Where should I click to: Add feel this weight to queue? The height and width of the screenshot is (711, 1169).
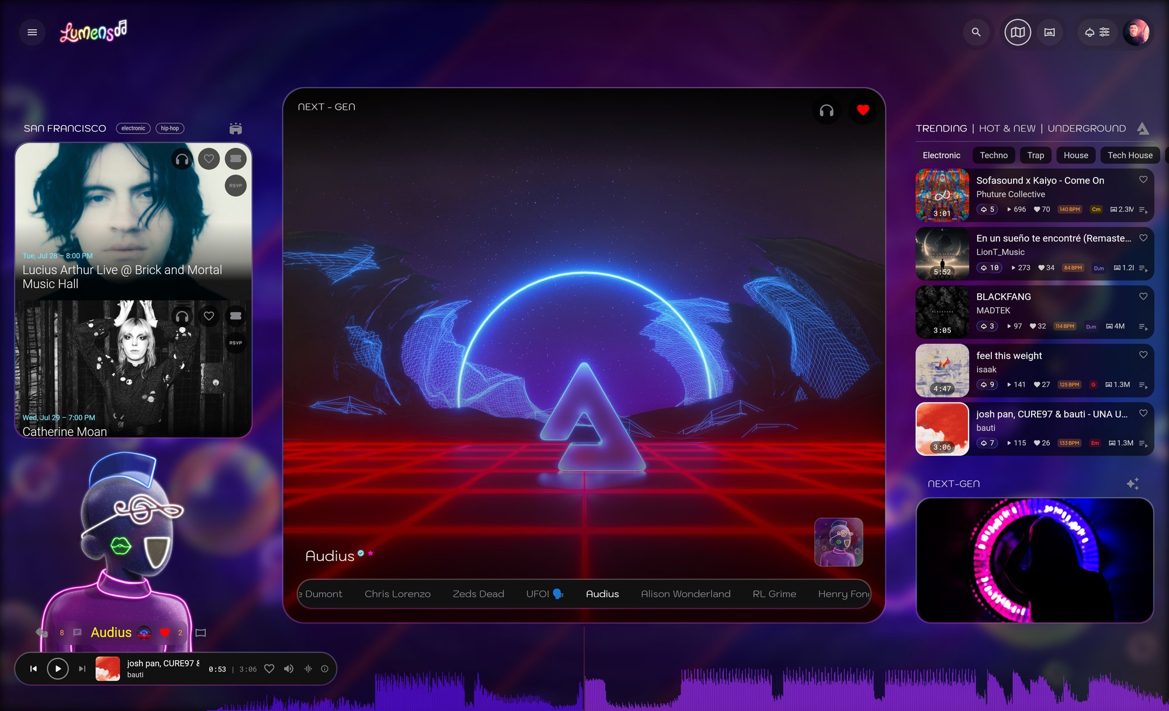1143,385
